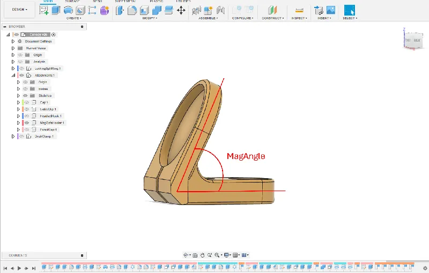Expand the Document Settings tree node
The height and width of the screenshot is (273, 429).
[x=13, y=41]
